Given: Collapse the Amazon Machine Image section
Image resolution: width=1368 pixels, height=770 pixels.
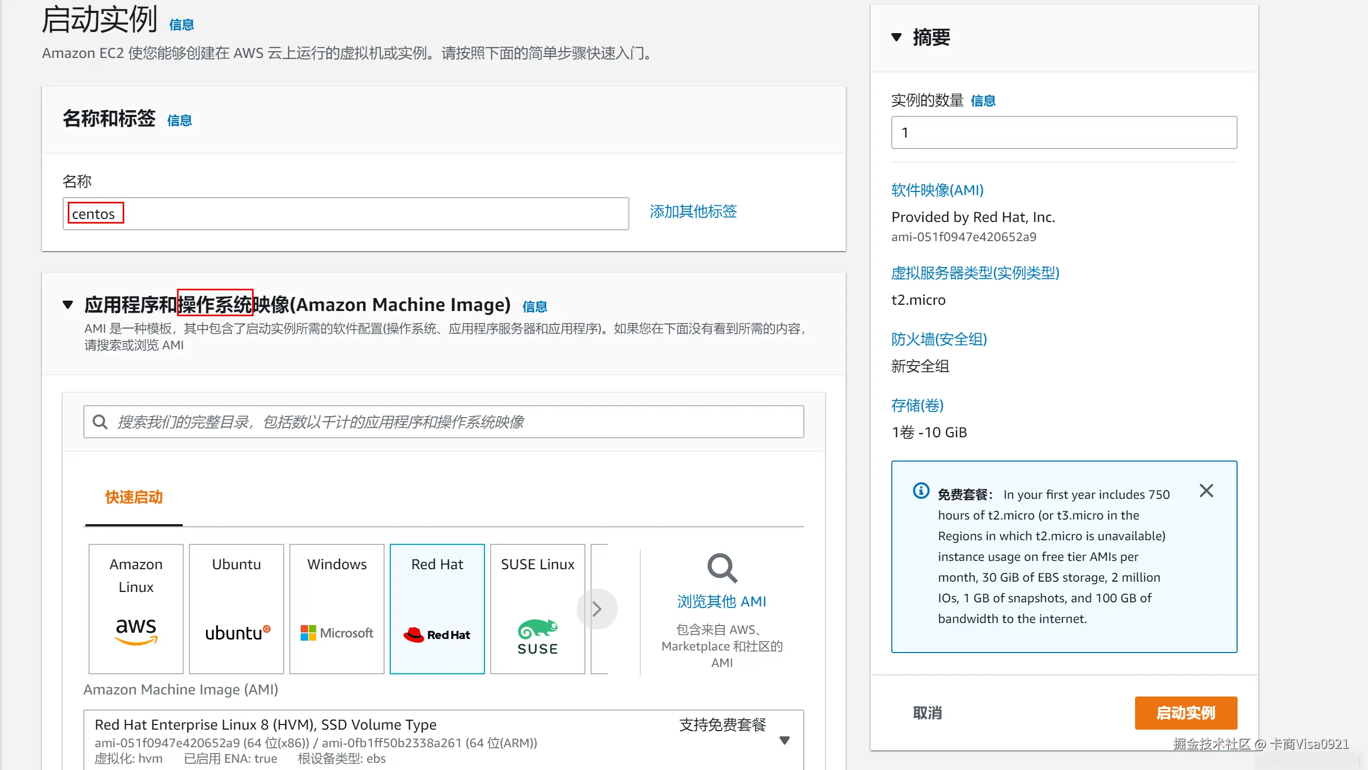Looking at the screenshot, I should pos(67,305).
